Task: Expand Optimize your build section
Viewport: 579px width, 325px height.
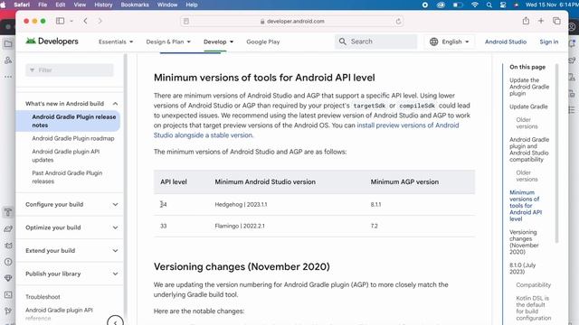Action: (x=115, y=227)
